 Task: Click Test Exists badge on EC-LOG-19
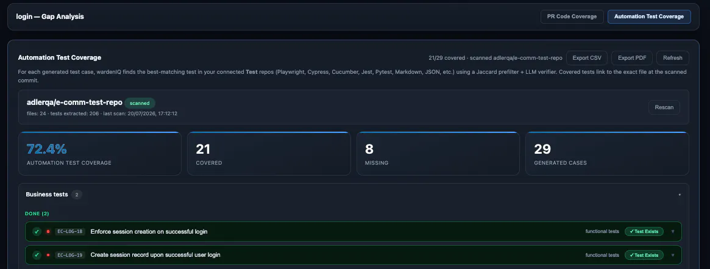pos(644,255)
